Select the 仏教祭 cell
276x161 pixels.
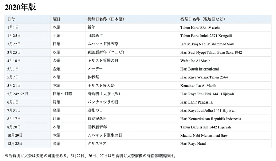click(131, 77)
